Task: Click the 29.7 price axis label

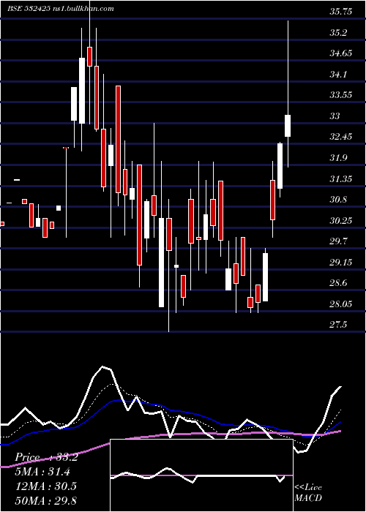Action: (338, 241)
